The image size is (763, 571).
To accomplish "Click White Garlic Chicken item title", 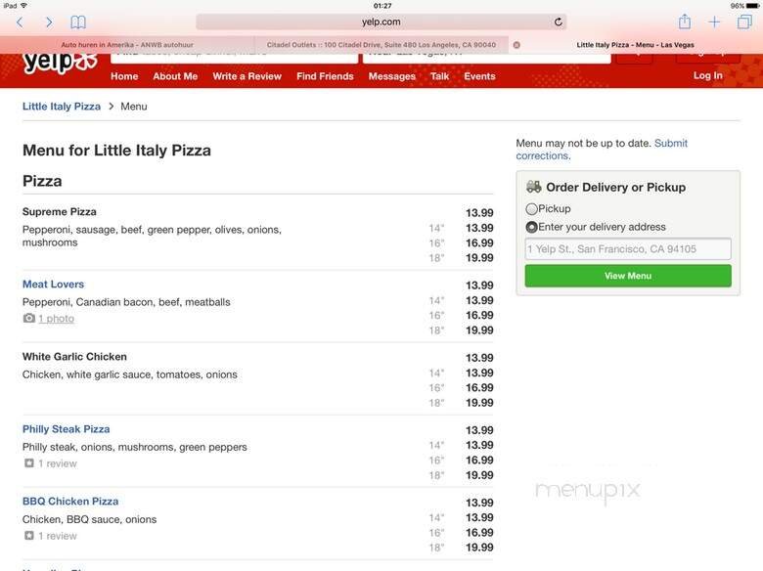I will [74, 357].
